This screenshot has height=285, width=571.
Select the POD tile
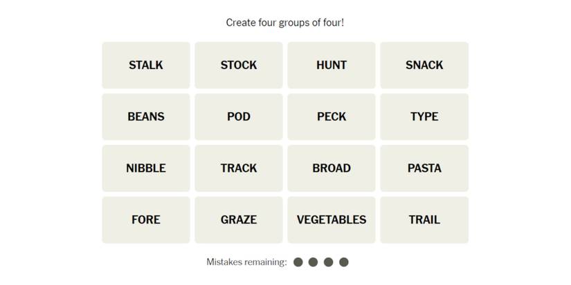click(239, 117)
